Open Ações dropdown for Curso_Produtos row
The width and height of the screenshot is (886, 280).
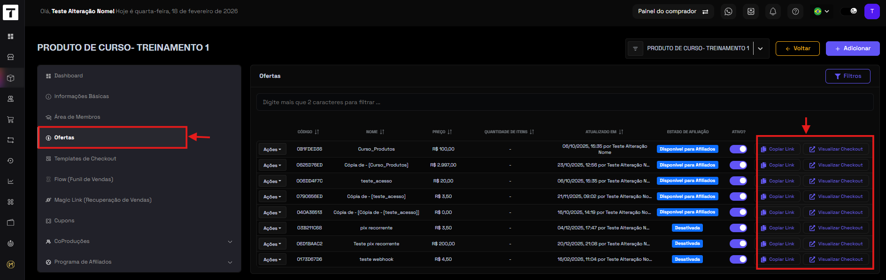(x=272, y=150)
